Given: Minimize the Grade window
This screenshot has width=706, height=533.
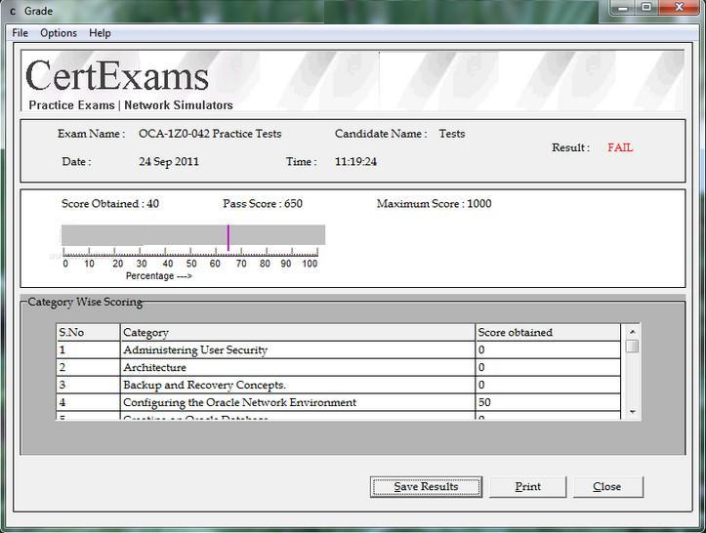Looking at the screenshot, I should pyautogui.click(x=624, y=8).
